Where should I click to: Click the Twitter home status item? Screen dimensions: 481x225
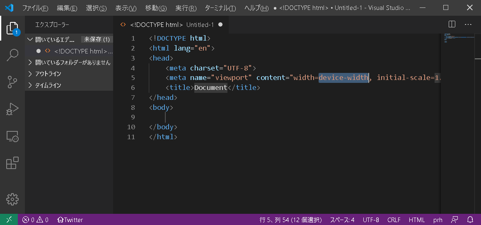[x=70, y=220]
